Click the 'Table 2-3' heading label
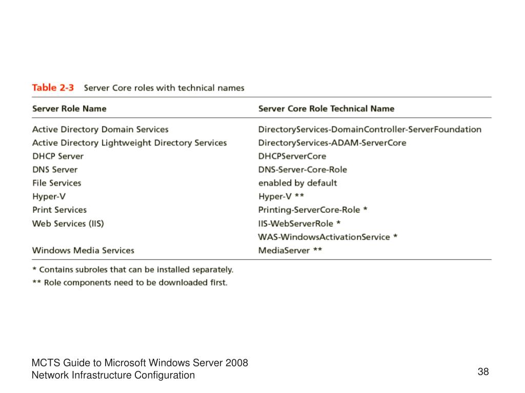 (53, 88)
